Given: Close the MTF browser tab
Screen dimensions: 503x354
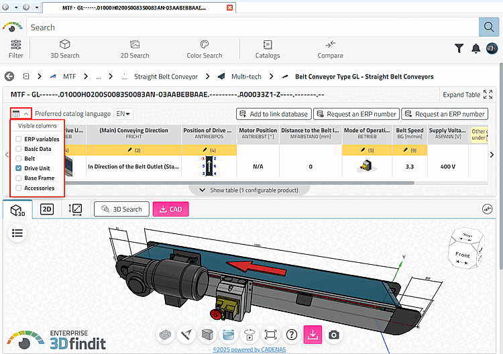Looking at the screenshot, I should [x=229, y=7].
